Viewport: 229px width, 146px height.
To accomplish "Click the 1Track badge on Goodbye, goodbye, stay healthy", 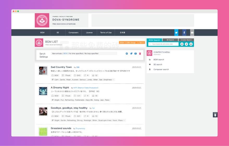I will tap(66, 116).
